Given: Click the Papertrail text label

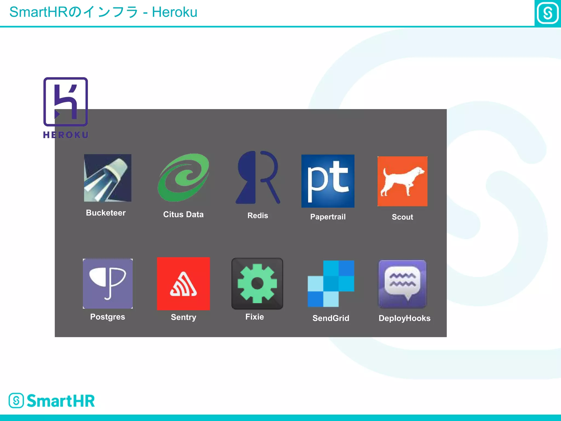Looking at the screenshot, I should pos(328,217).
